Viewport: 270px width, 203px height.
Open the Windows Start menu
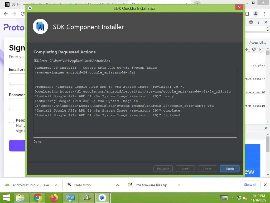[x=6, y=198]
